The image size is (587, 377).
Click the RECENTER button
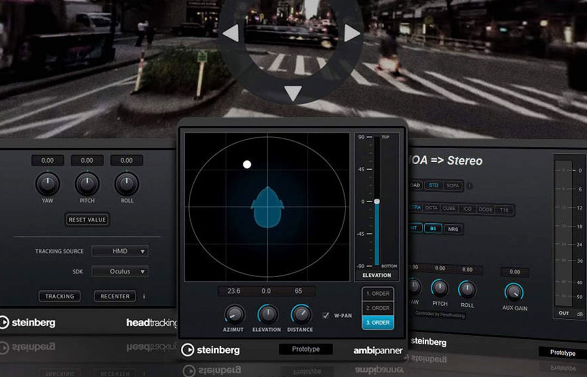(x=115, y=296)
